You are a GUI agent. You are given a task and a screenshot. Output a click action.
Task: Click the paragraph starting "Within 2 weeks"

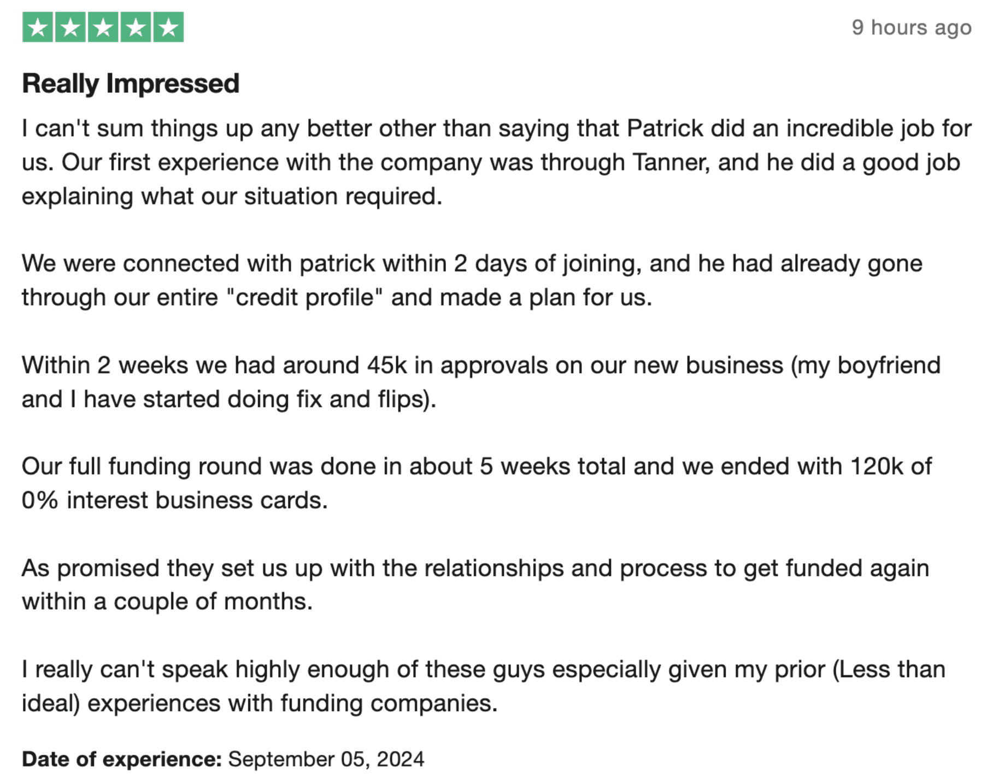point(481,382)
